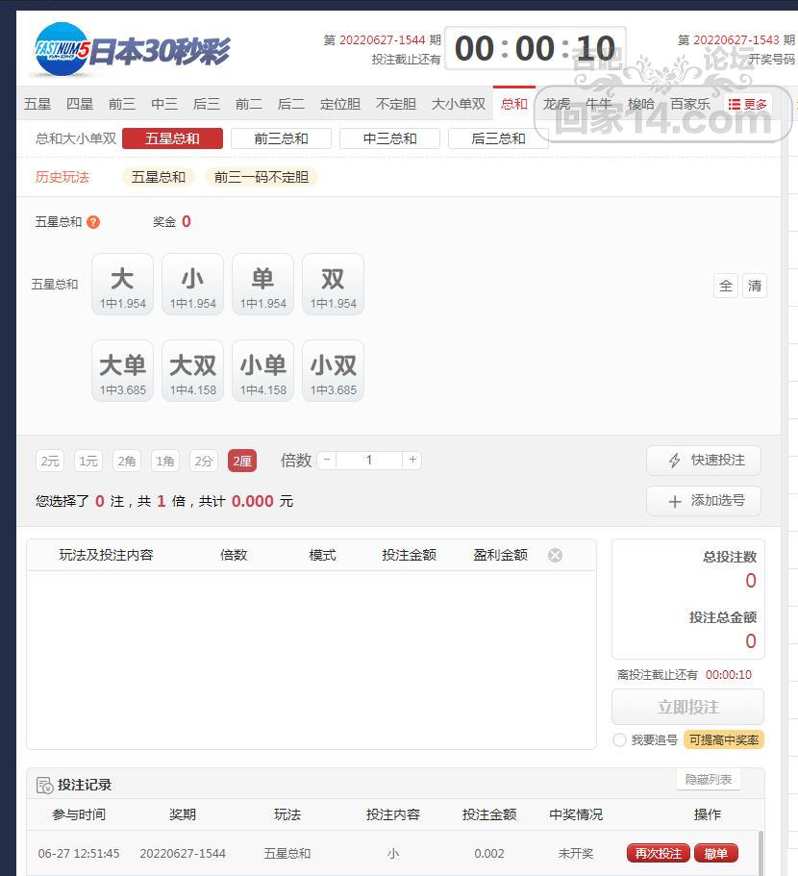798x876 pixels.
Task: Select the 小双 bet option
Action: point(333,371)
